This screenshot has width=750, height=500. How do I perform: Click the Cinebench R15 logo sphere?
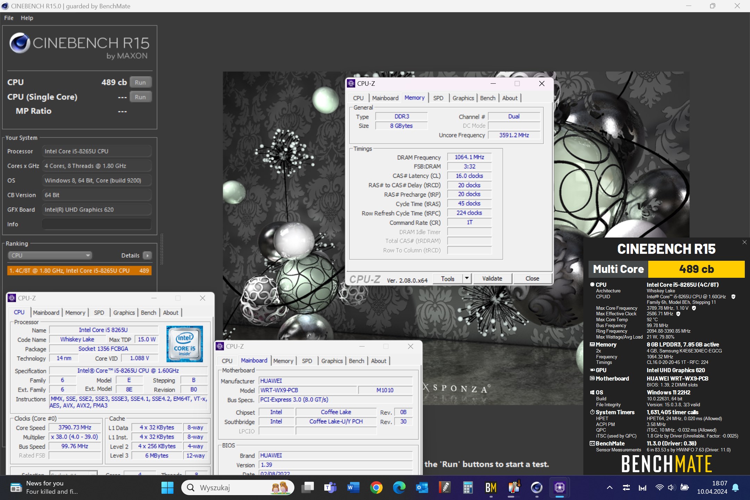19,43
